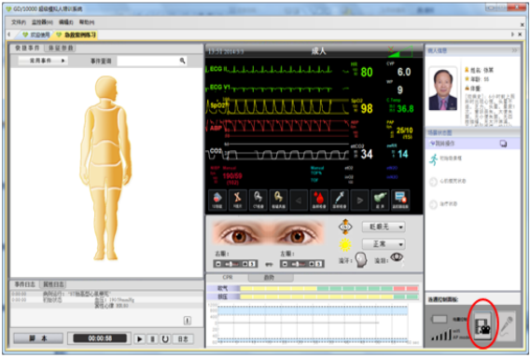The image size is (531, 358).
Task: Click the yellow sun light-reflex icon
Action: coord(345,244)
